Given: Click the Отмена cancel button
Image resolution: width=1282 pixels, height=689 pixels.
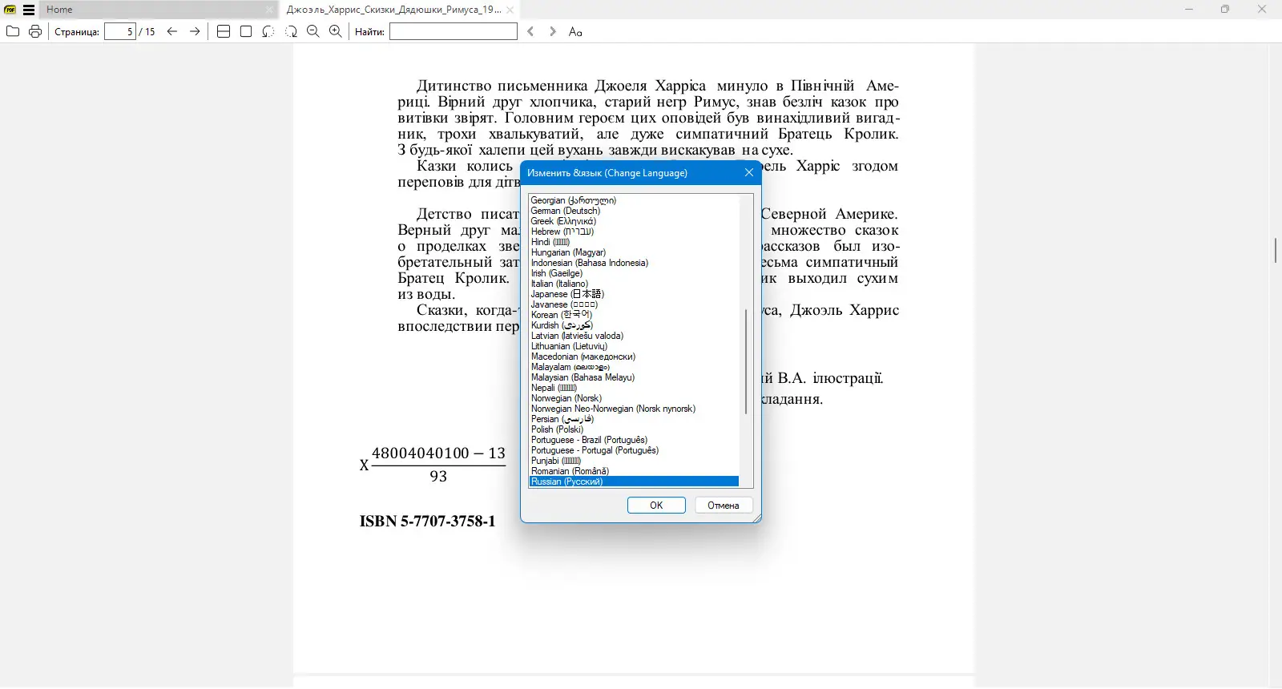Looking at the screenshot, I should tap(724, 506).
